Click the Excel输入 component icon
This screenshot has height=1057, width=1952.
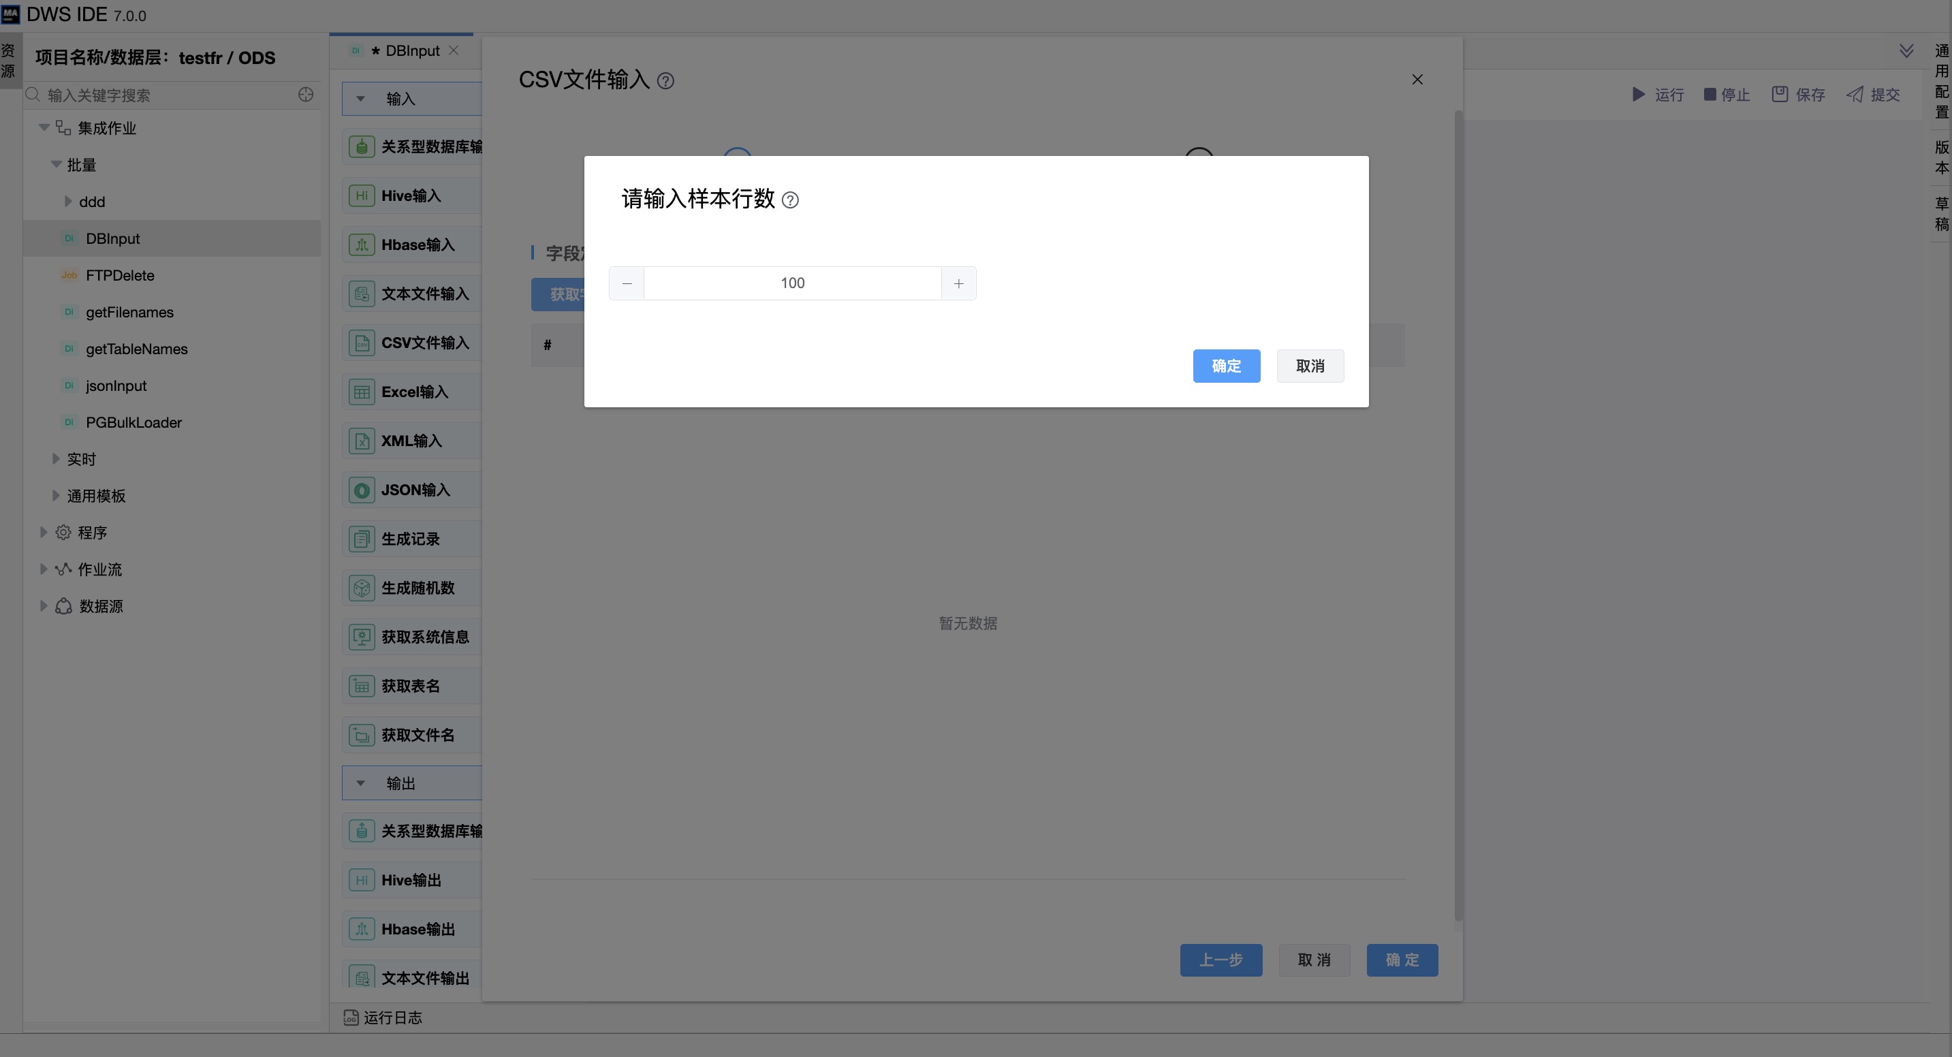coord(362,392)
